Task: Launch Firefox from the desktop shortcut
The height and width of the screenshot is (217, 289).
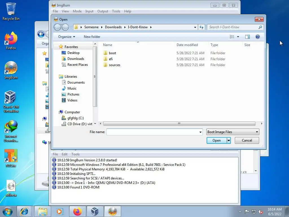Action: point(11,41)
